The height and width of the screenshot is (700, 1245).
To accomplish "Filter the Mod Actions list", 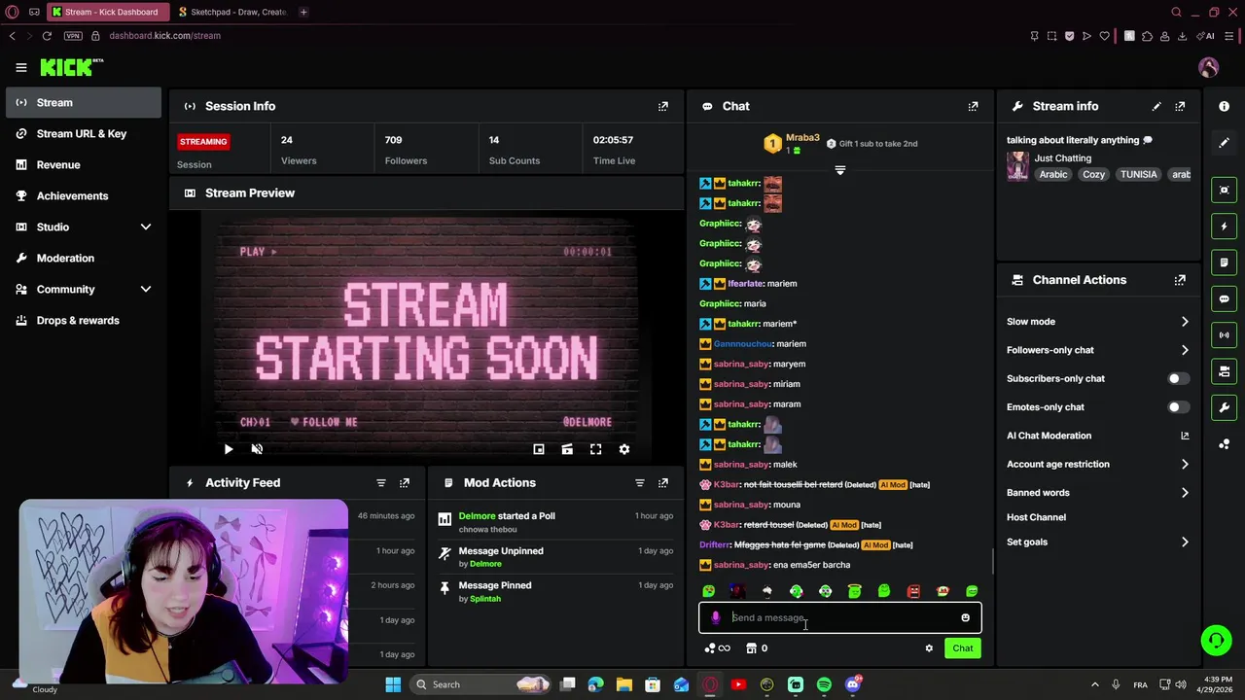I will click(x=640, y=483).
